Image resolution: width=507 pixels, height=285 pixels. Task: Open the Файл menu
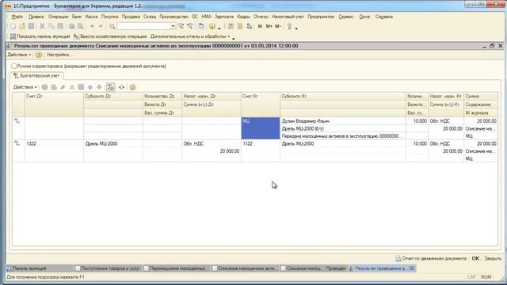coord(17,17)
